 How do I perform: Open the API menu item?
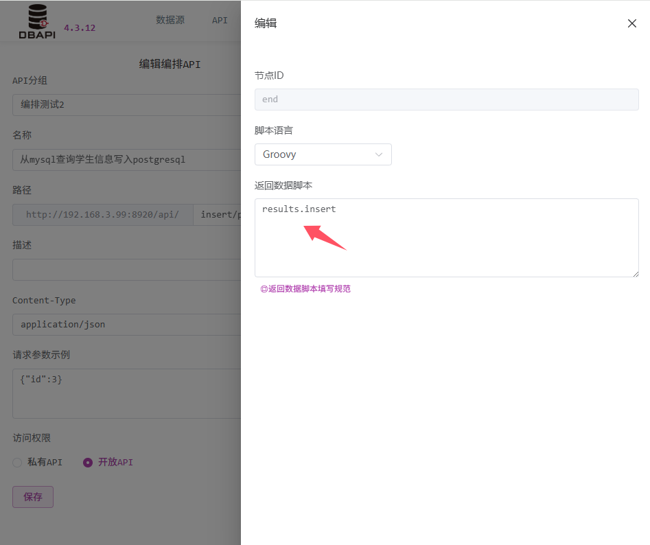pos(220,20)
